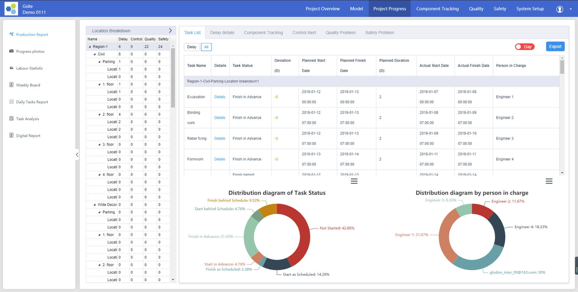Click the Weekly Board icon
This screenshot has width=578, height=292.
point(11,85)
